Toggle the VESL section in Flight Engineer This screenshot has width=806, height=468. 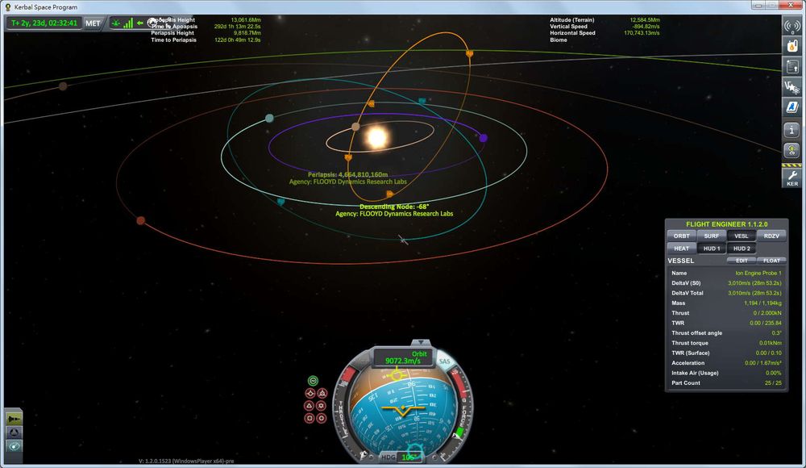(742, 236)
